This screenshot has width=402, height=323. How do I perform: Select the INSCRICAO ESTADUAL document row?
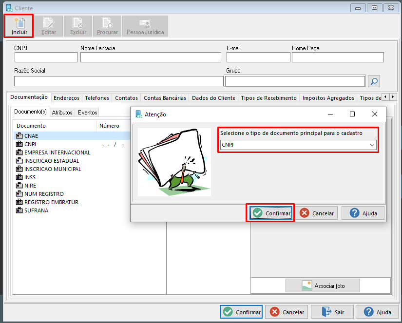click(72, 161)
